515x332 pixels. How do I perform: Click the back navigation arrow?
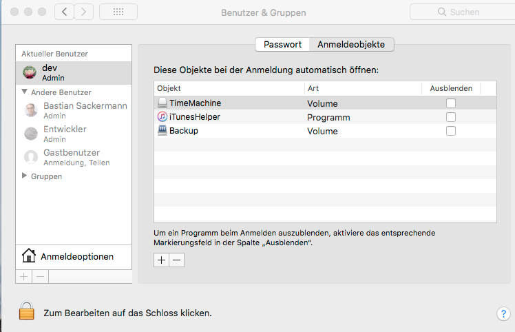pyautogui.click(x=64, y=12)
